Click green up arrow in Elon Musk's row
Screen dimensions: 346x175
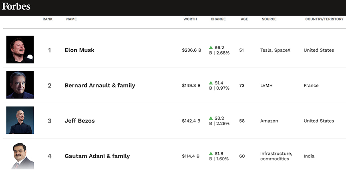click(x=211, y=47)
